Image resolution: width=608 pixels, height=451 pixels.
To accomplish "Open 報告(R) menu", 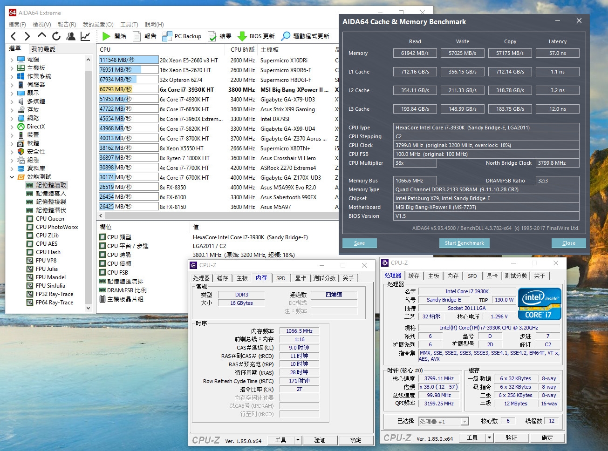I will [67, 25].
